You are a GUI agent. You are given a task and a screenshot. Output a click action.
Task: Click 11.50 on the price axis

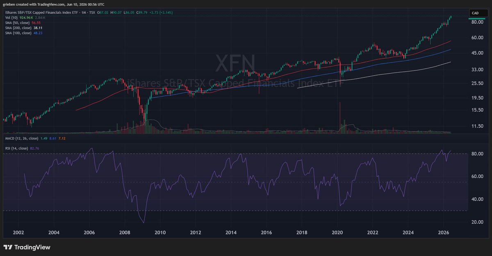(477, 126)
